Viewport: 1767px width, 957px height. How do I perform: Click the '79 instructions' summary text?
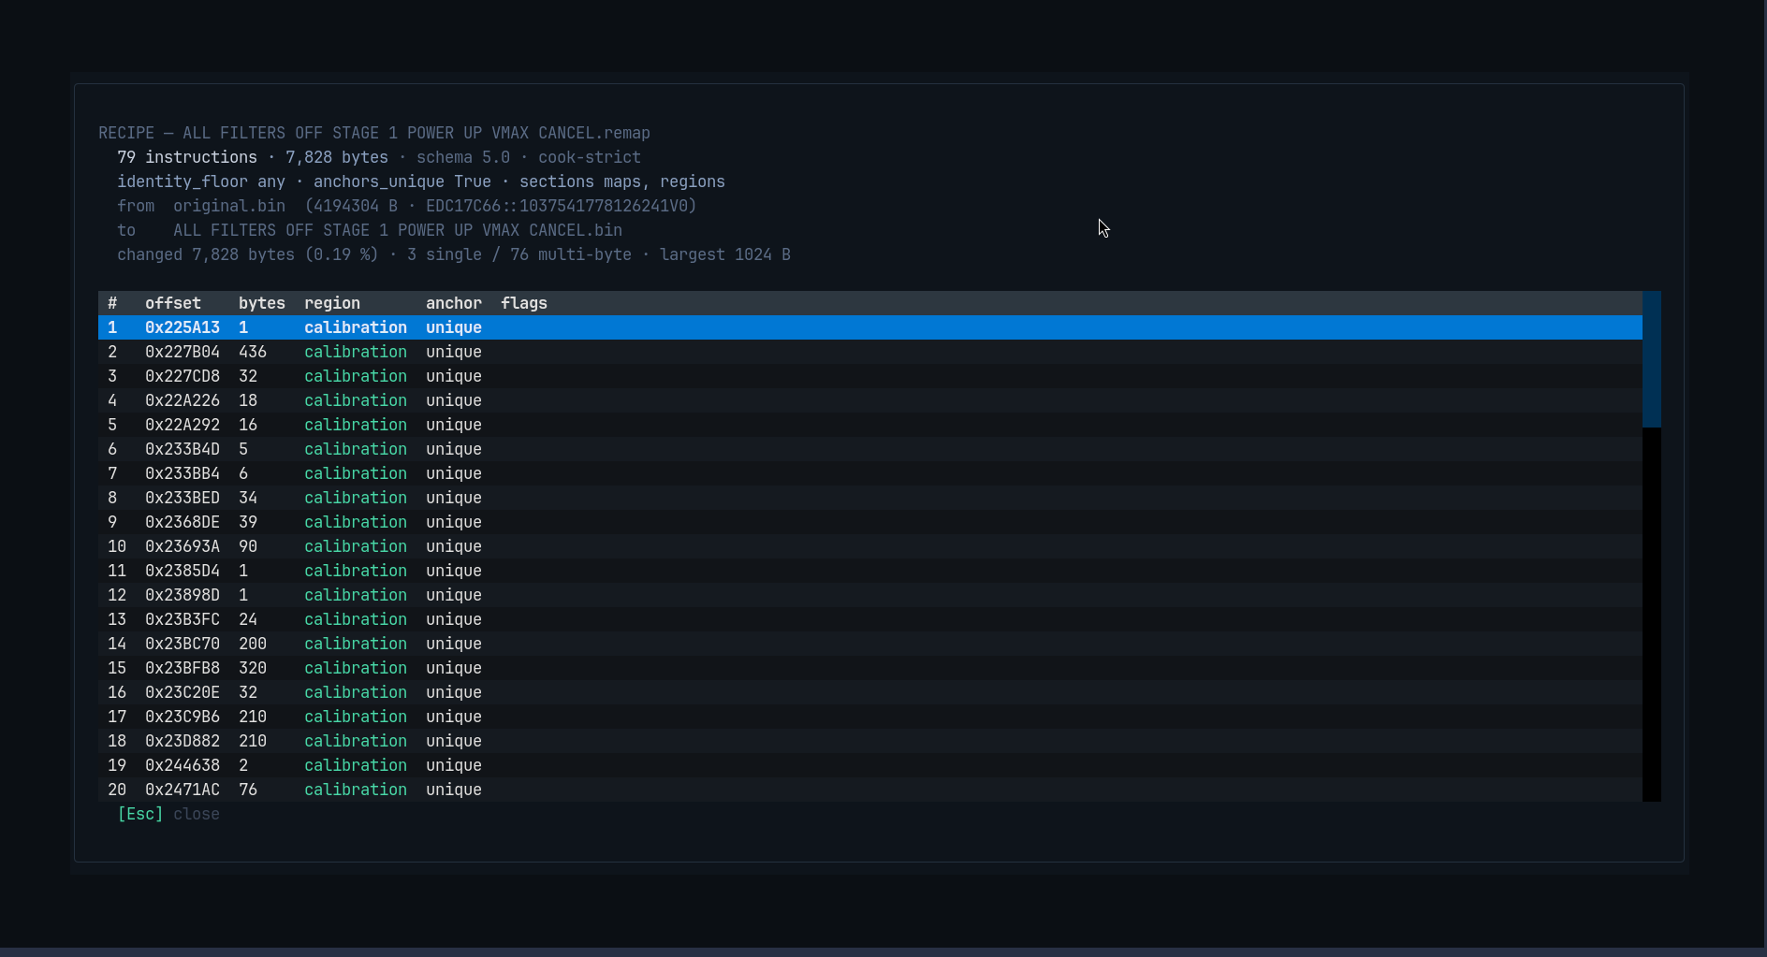click(187, 157)
